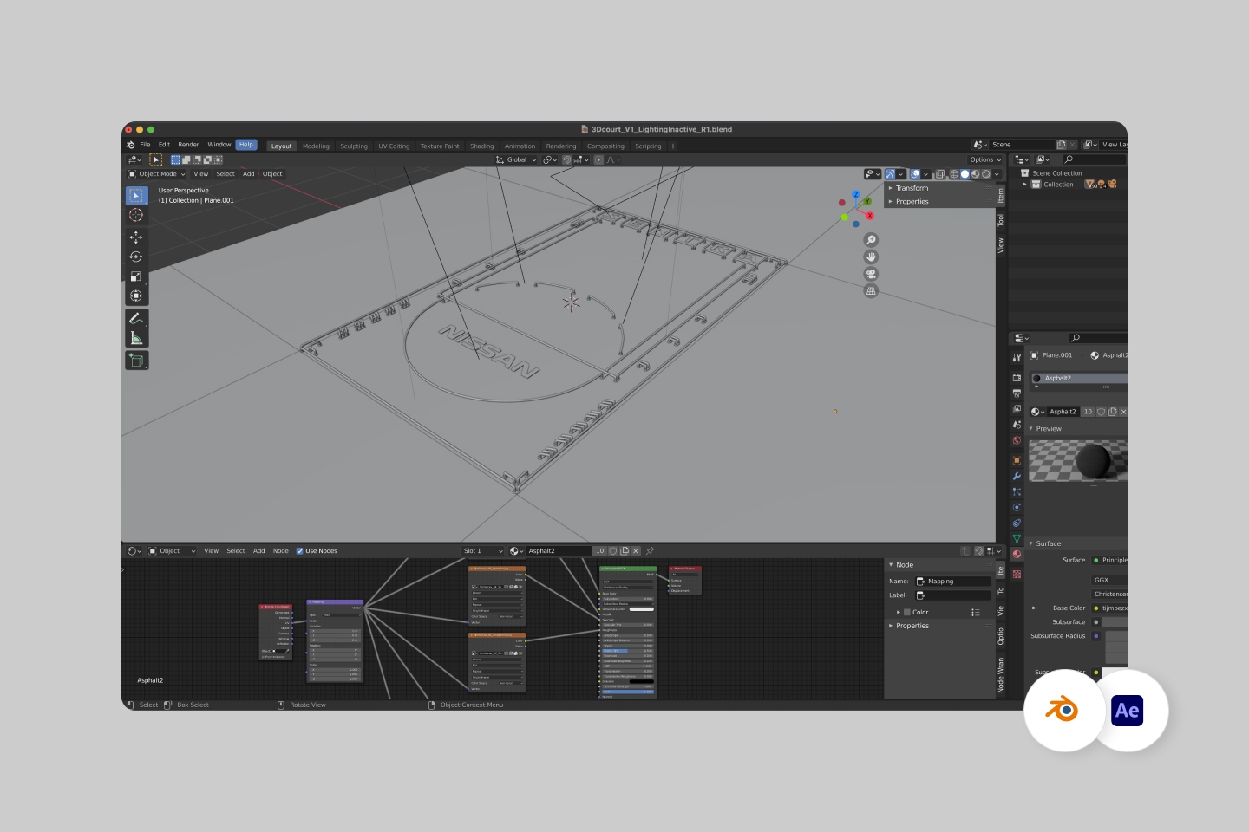Open the Slot 1 material slot dropdown

click(x=482, y=551)
